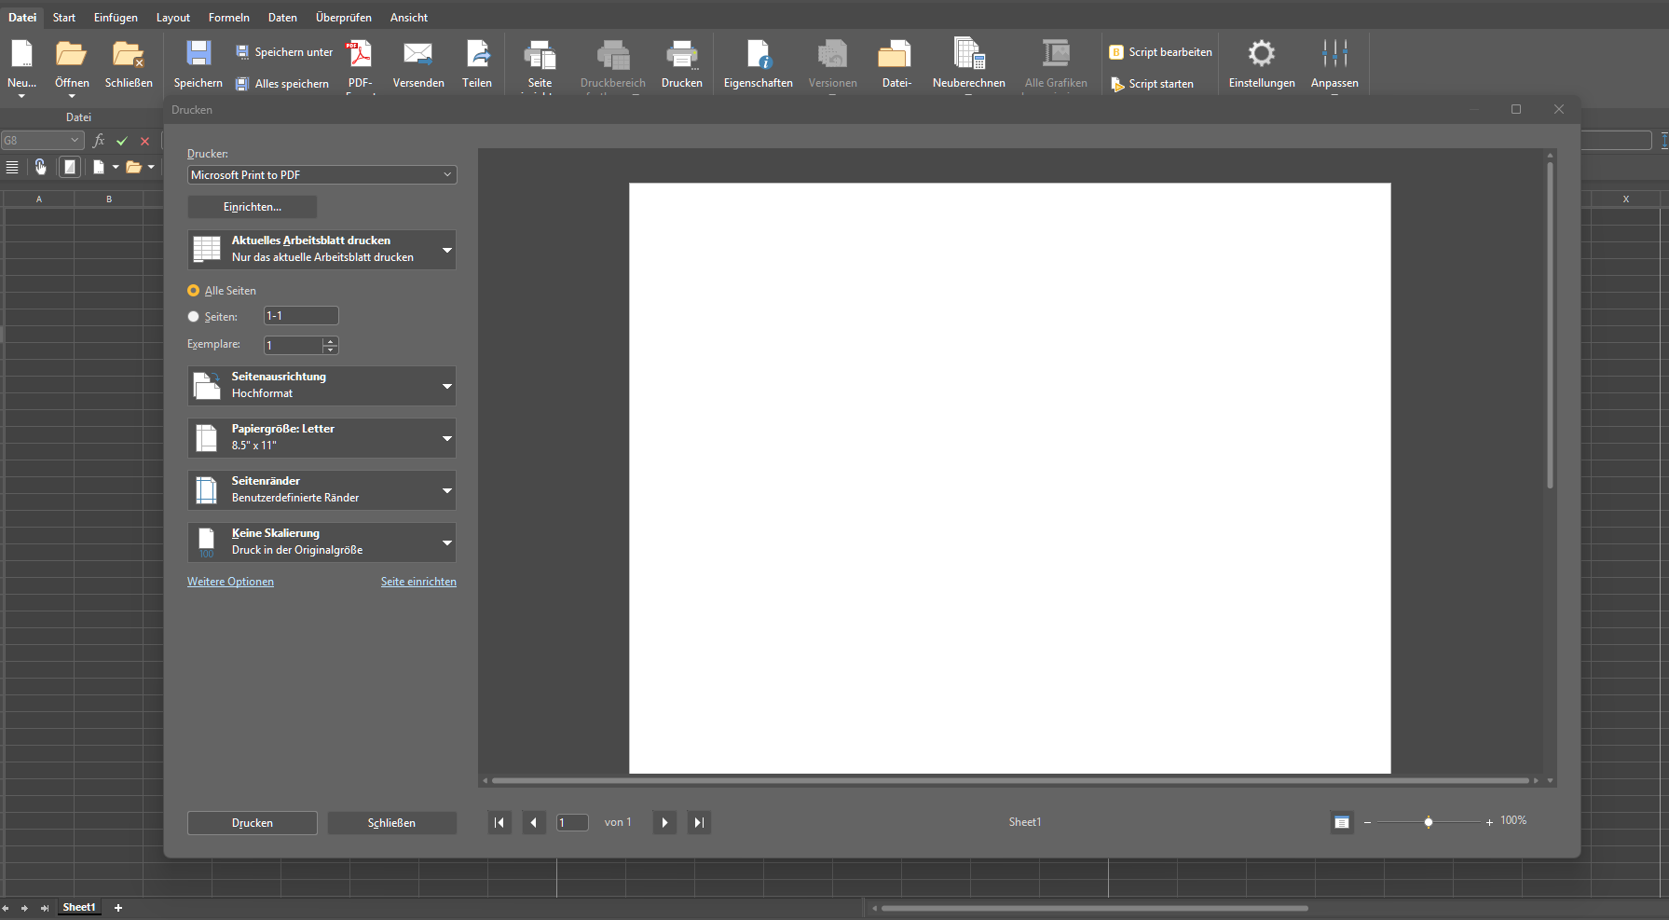Click the preview vertical scrollbar

[1550, 324]
